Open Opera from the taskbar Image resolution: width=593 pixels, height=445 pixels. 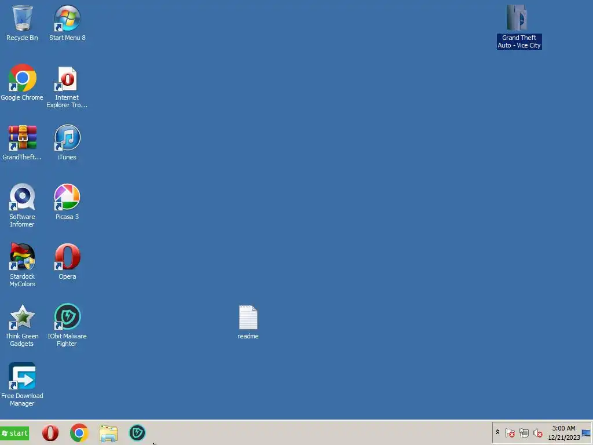point(50,433)
